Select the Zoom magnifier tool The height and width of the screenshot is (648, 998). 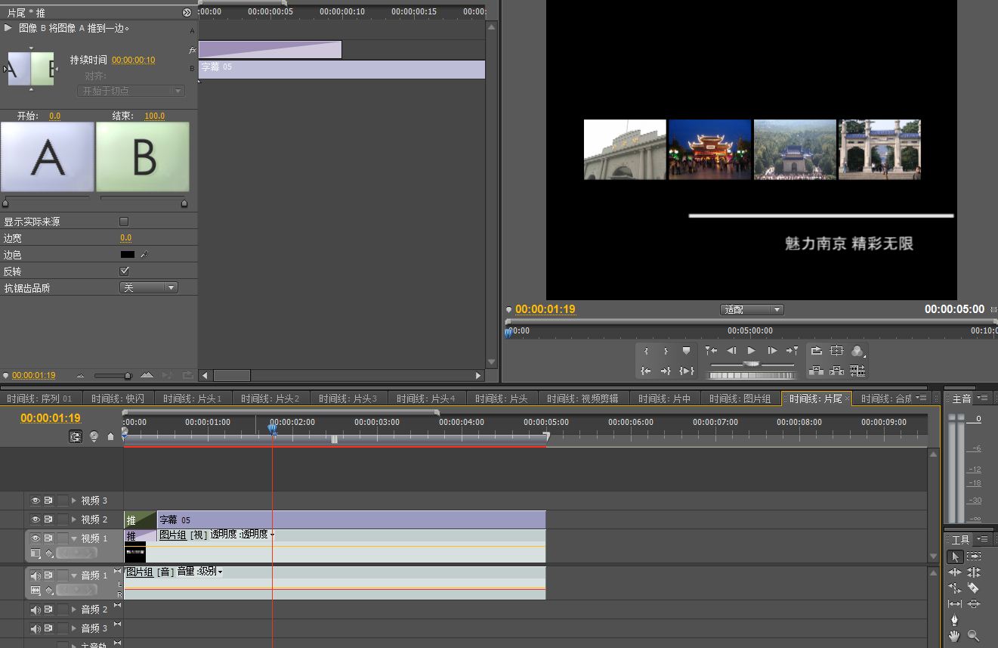click(x=973, y=636)
